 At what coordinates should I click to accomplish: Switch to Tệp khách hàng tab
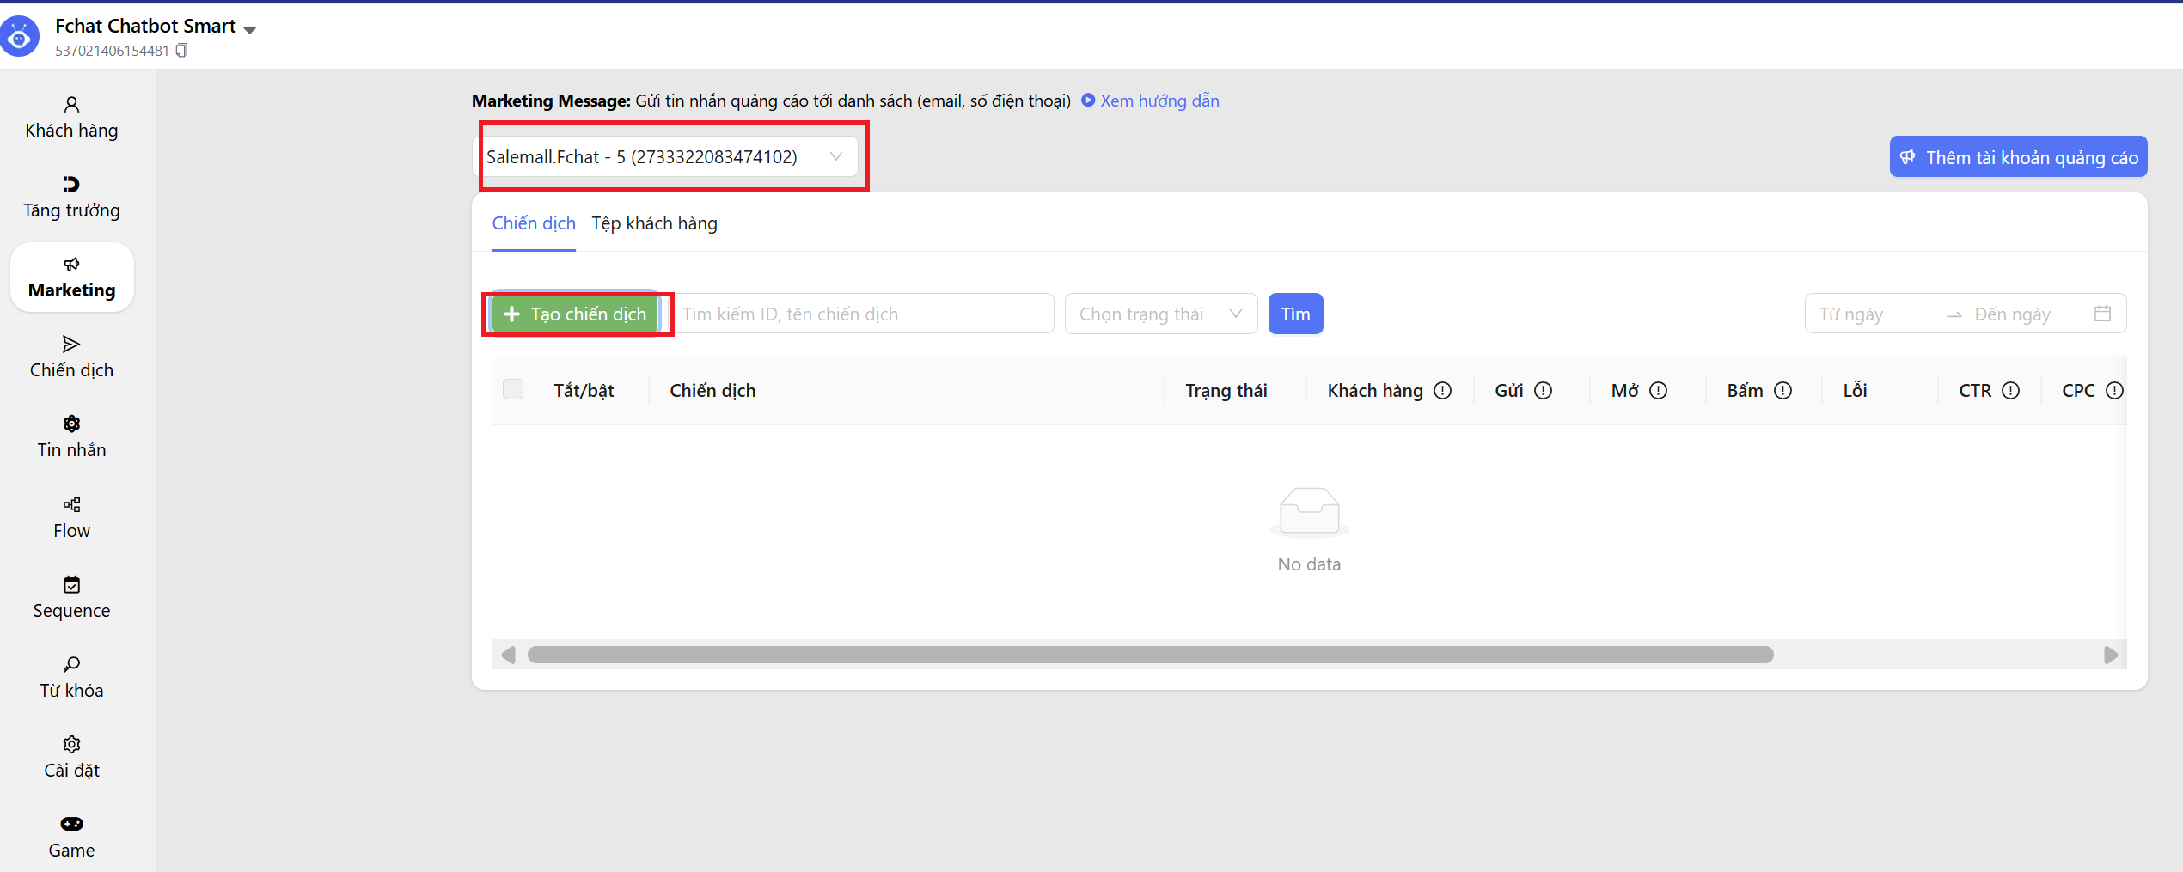point(654,223)
